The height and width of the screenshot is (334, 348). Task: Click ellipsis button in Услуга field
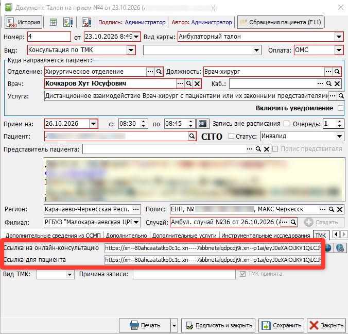tap(333, 96)
